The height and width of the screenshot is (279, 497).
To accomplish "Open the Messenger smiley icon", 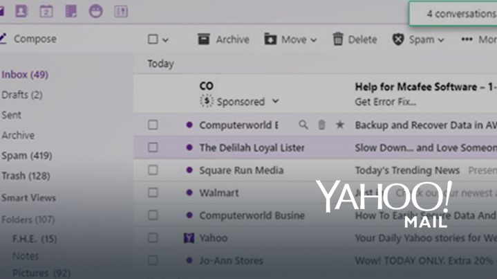I will [x=95, y=12].
